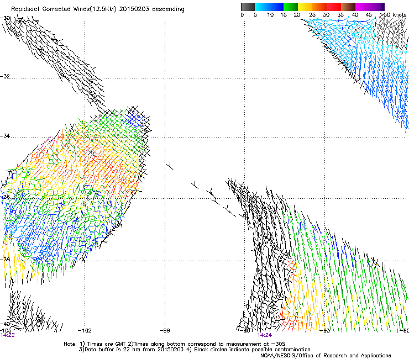
Task: Click the green 15-20 knots color segment
Action: [x=291, y=7]
